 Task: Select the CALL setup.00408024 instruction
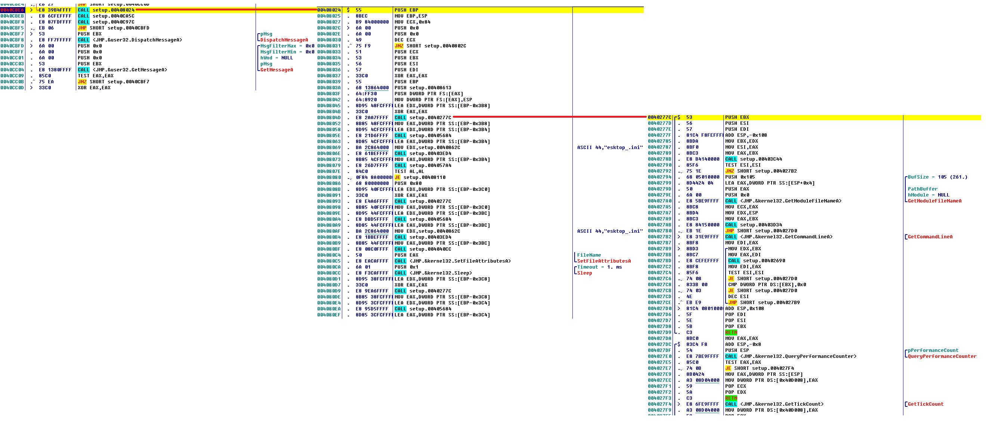(106, 10)
